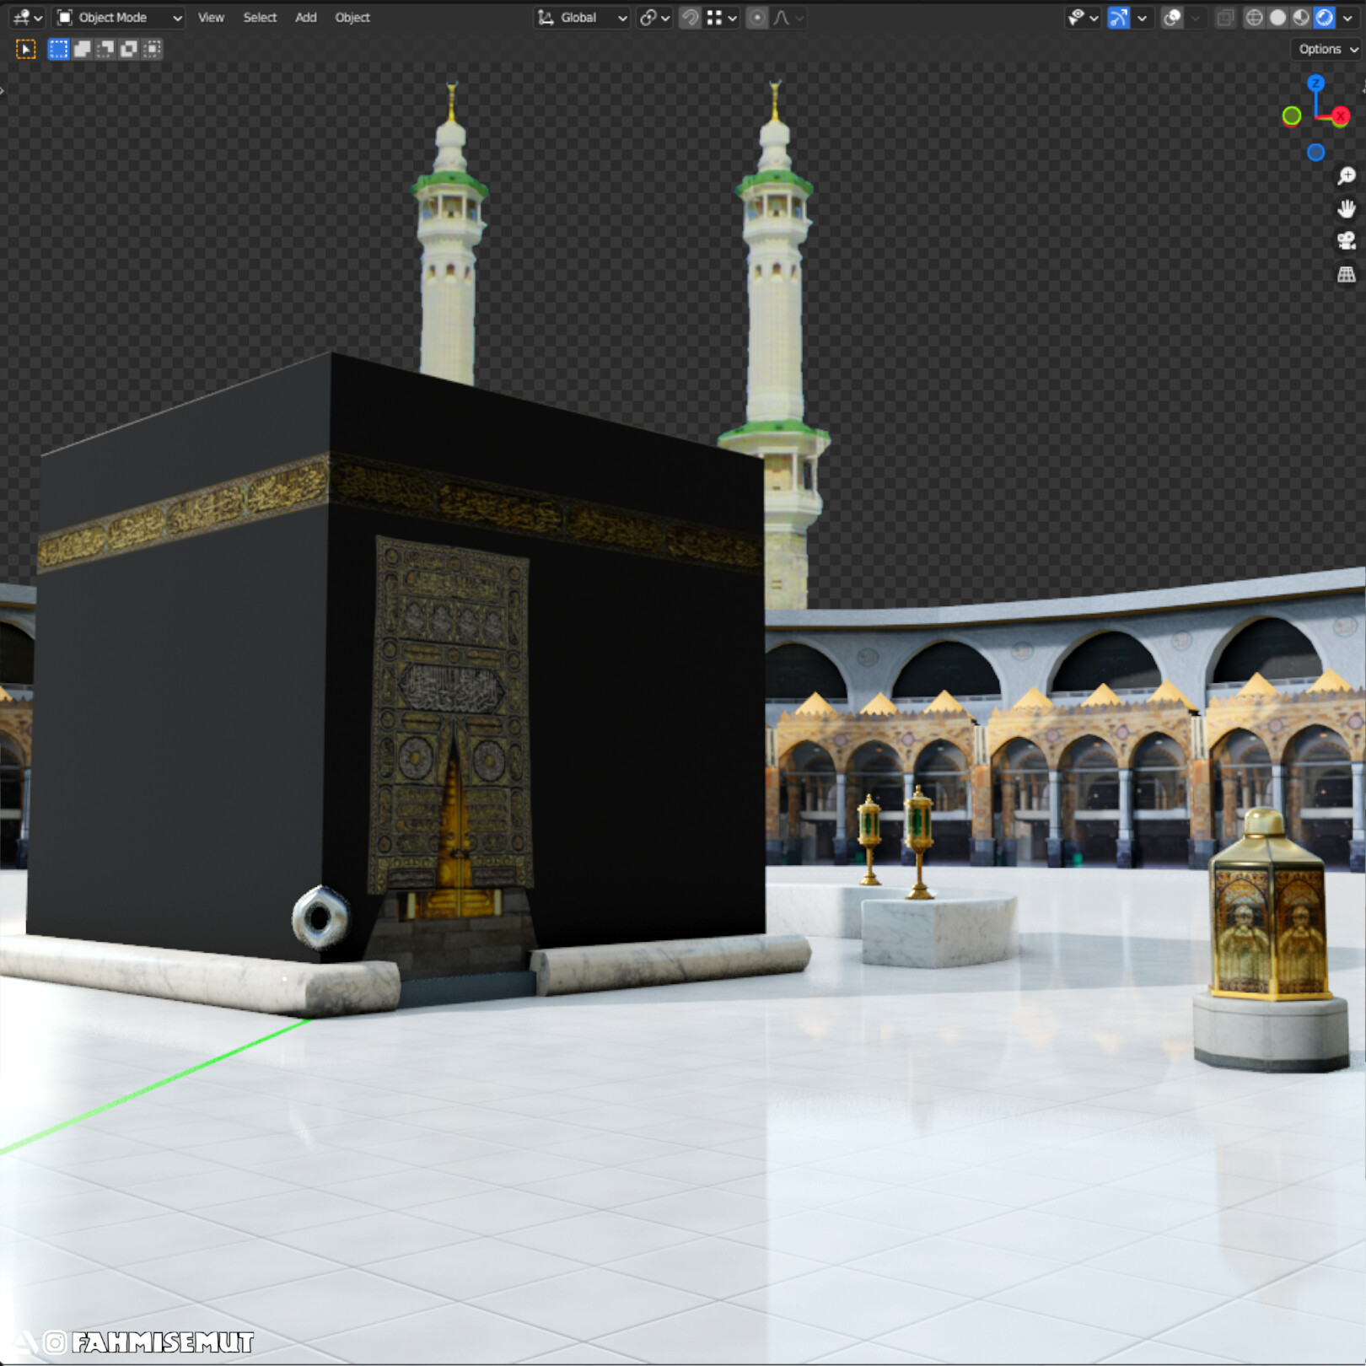Toggle proportional editing icon
The image size is (1366, 1366).
point(758,18)
